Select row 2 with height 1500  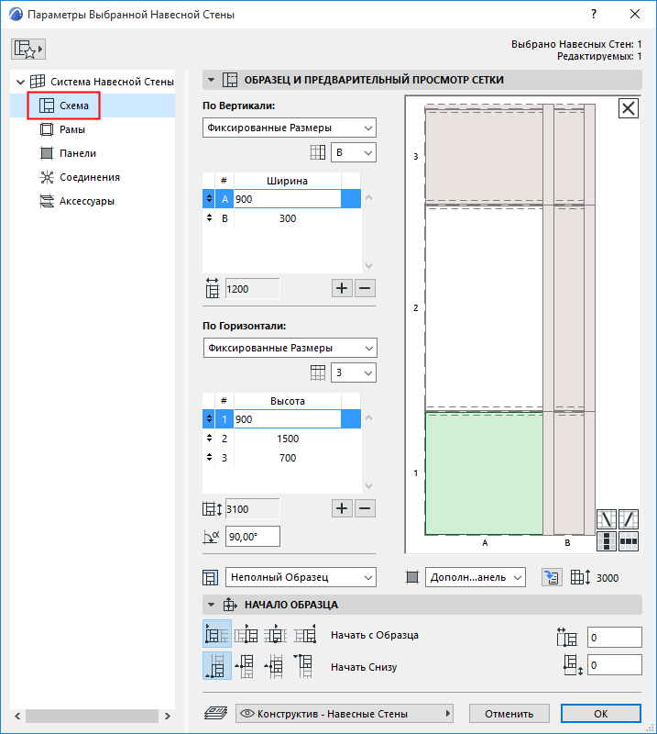pos(281,439)
